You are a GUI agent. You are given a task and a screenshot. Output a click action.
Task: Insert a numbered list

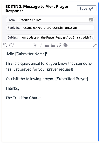pyautogui.click(x=53, y=45)
